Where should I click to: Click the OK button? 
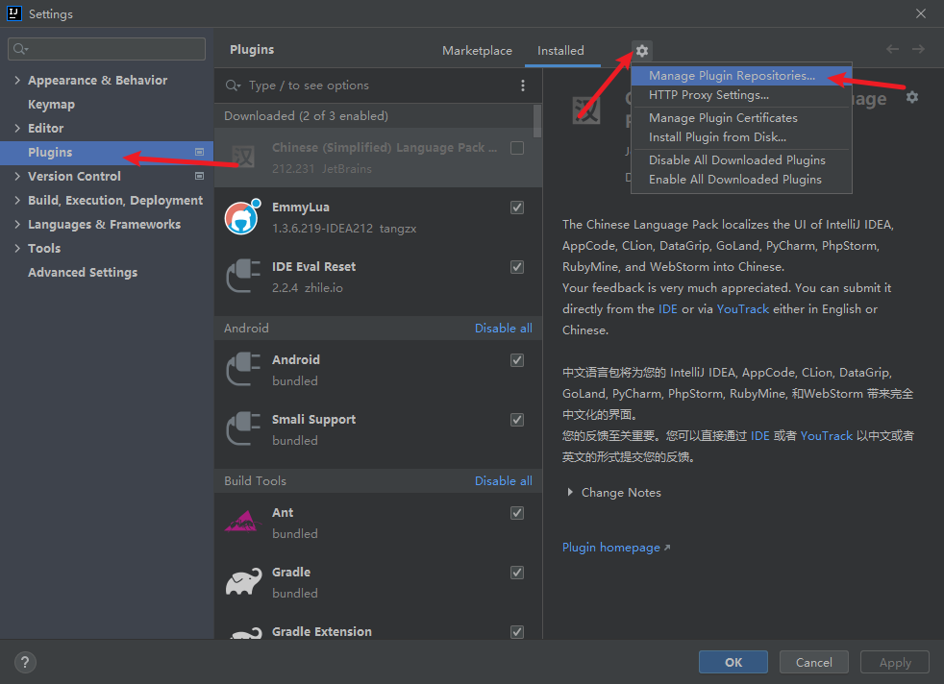733,662
